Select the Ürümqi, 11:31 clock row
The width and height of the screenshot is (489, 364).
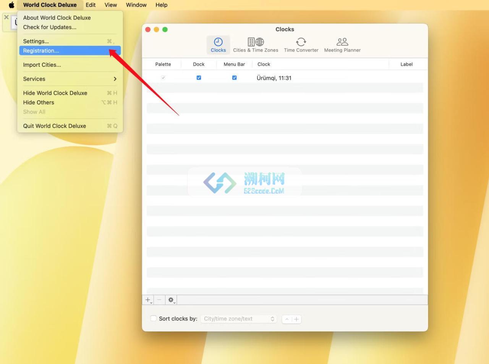click(x=285, y=78)
